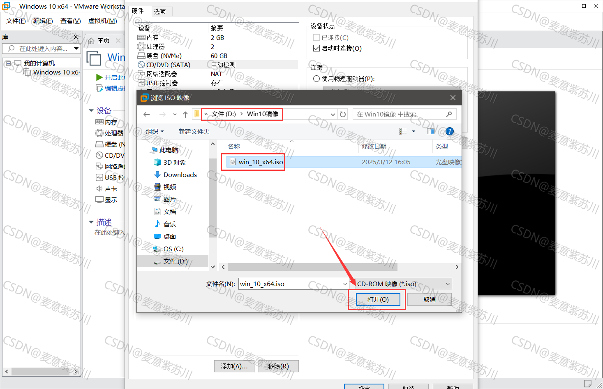Screen dimensions: 603x389
Task: Click 新建文件夹 button
Action: [194, 131]
